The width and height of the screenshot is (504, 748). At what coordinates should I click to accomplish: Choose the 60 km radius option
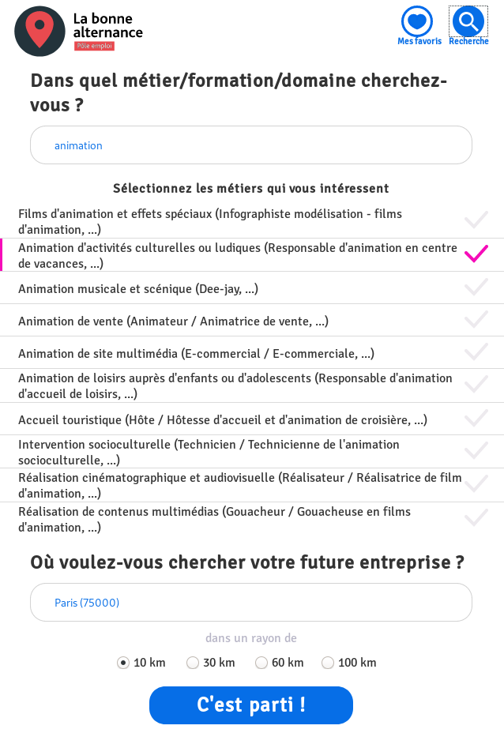[261, 663]
